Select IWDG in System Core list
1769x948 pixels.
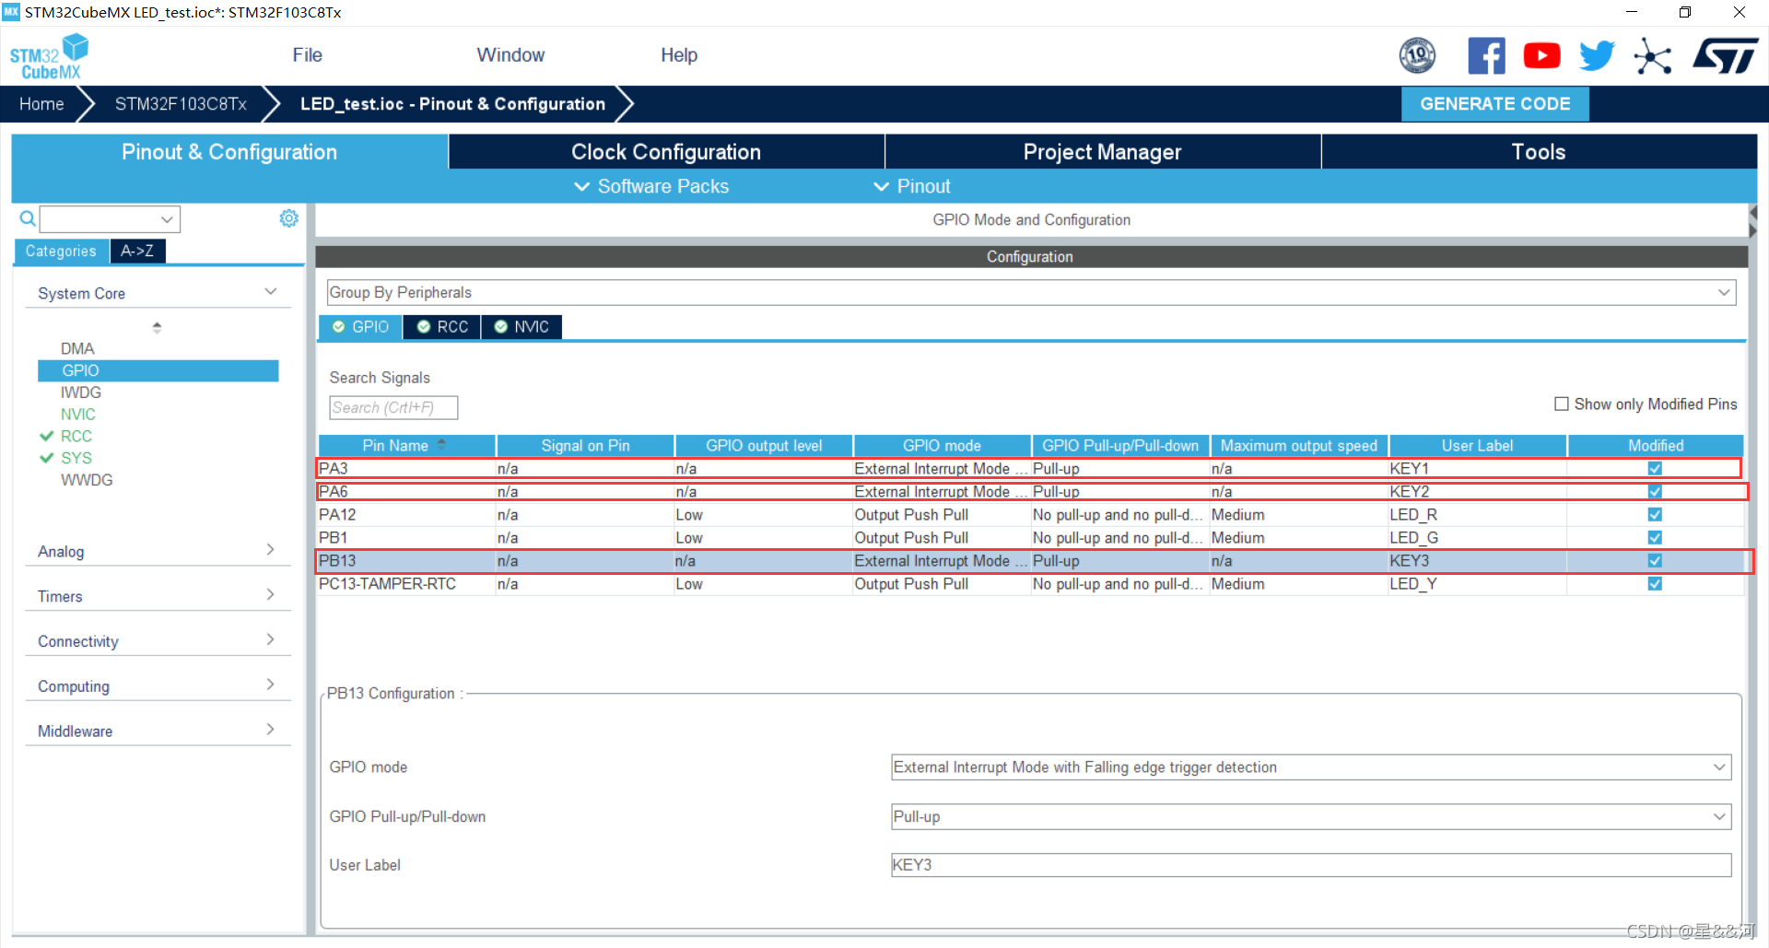click(81, 392)
